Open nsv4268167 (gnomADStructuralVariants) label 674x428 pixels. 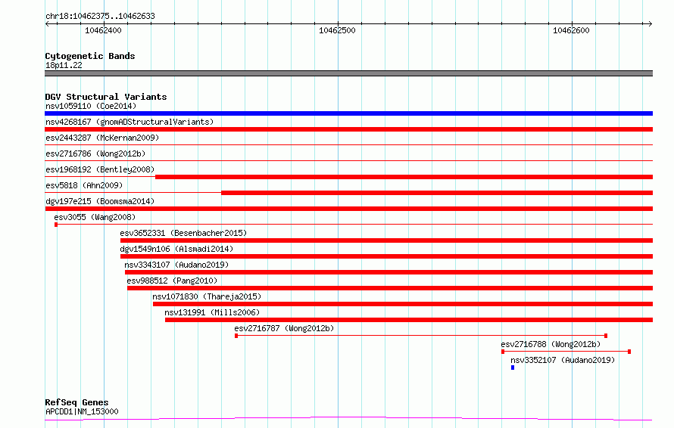[129, 122]
